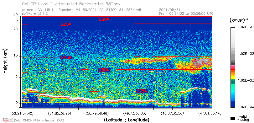Click the date 2021/05/31
This screenshot has width=254, height=123.
[x=170, y=10]
